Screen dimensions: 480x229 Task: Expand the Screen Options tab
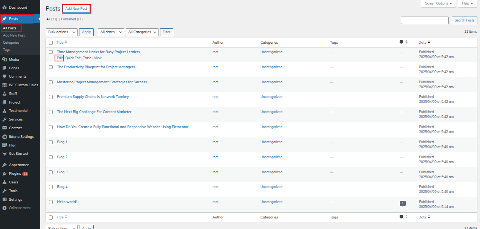[x=438, y=3]
